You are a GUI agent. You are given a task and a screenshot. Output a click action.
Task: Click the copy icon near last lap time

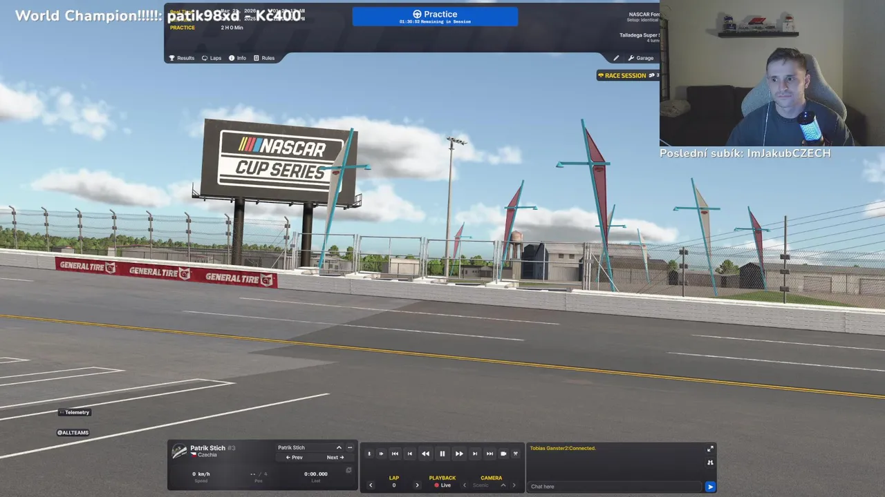[x=348, y=471]
